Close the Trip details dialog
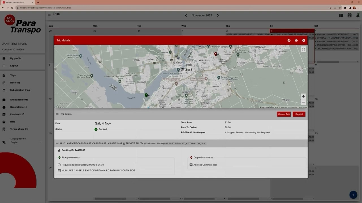The height and width of the screenshot is (203, 362). pyautogui.click(x=304, y=40)
